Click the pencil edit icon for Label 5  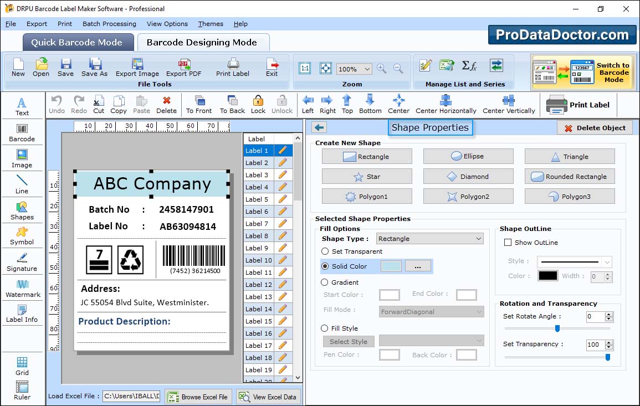point(283,199)
